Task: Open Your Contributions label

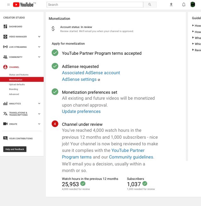Action: click(x=21, y=138)
